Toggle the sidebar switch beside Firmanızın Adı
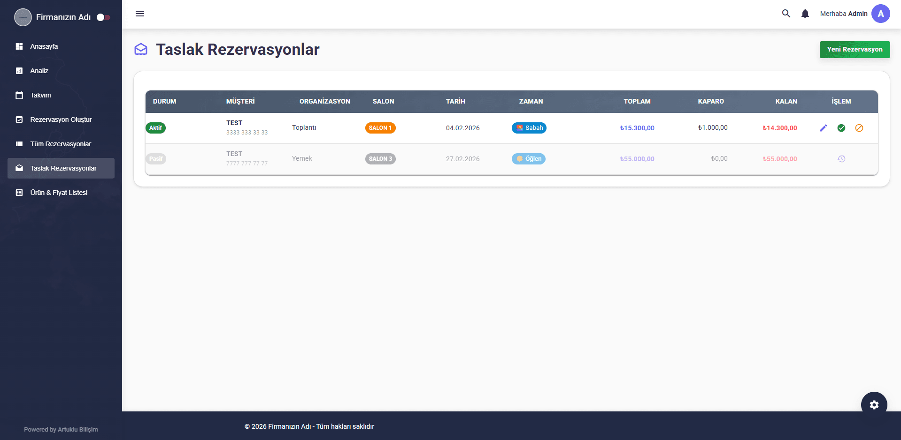Image resolution: width=901 pixels, height=440 pixels. tap(103, 17)
